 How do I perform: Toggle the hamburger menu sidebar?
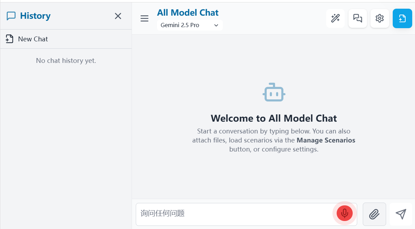pos(144,18)
